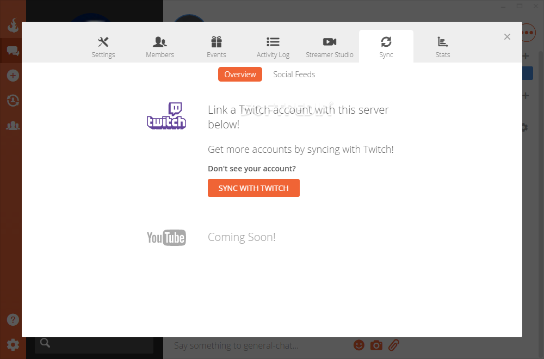544x359 pixels.
Task: Open the settings gear in sidebar
Action: tap(13, 344)
